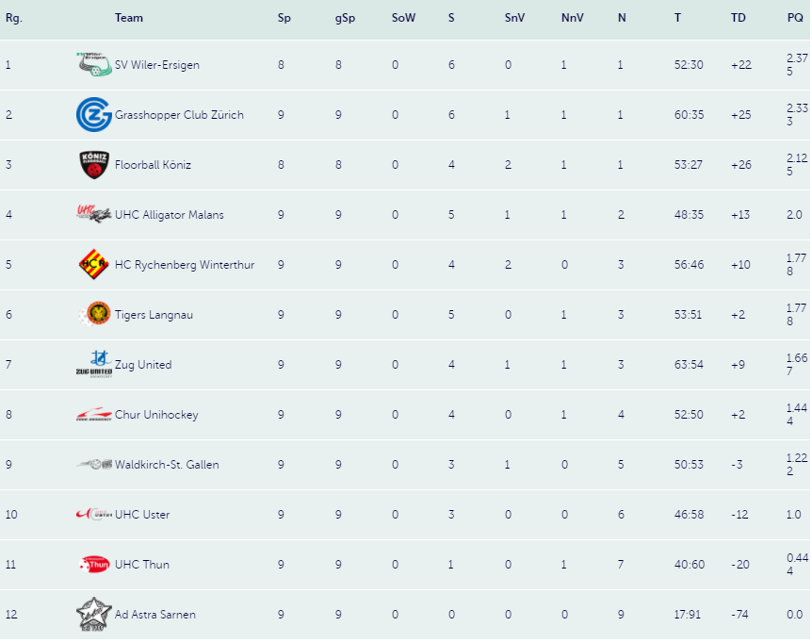Click the UHC Alligator Malans logo
The height and width of the screenshot is (643, 812).
[x=94, y=214]
